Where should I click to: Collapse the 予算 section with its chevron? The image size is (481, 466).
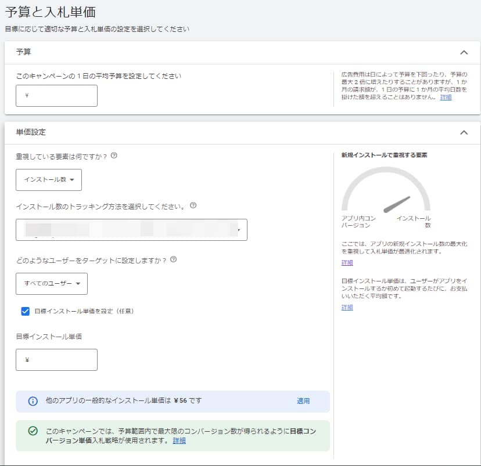pyautogui.click(x=464, y=52)
